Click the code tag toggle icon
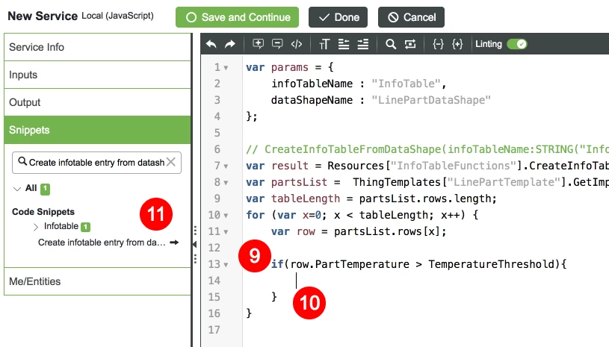The height and width of the screenshot is (347, 609). pos(297,44)
